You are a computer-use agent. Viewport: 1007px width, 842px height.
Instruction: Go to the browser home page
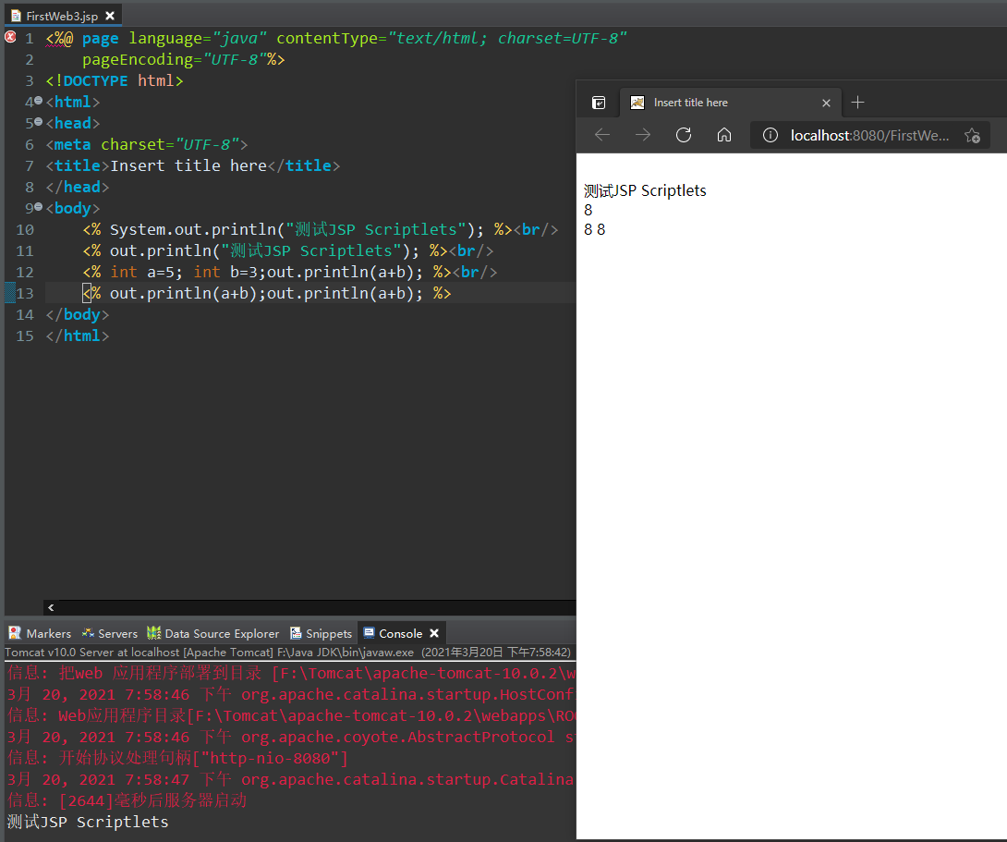click(724, 135)
